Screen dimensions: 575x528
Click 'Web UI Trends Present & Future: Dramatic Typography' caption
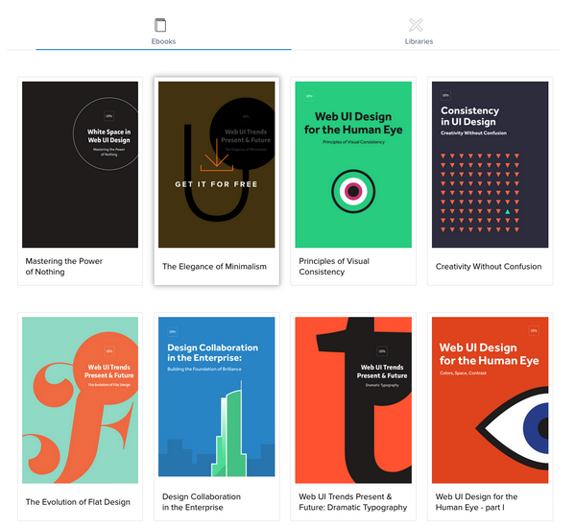click(x=352, y=502)
